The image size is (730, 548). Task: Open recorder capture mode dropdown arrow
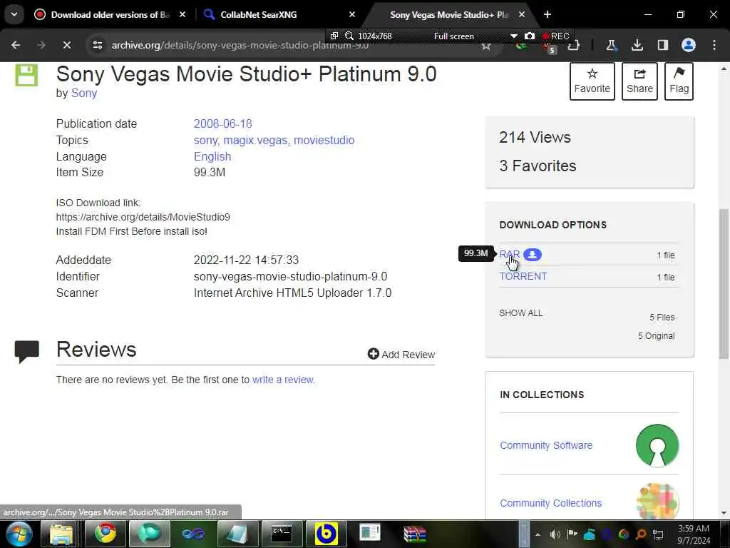tap(513, 36)
